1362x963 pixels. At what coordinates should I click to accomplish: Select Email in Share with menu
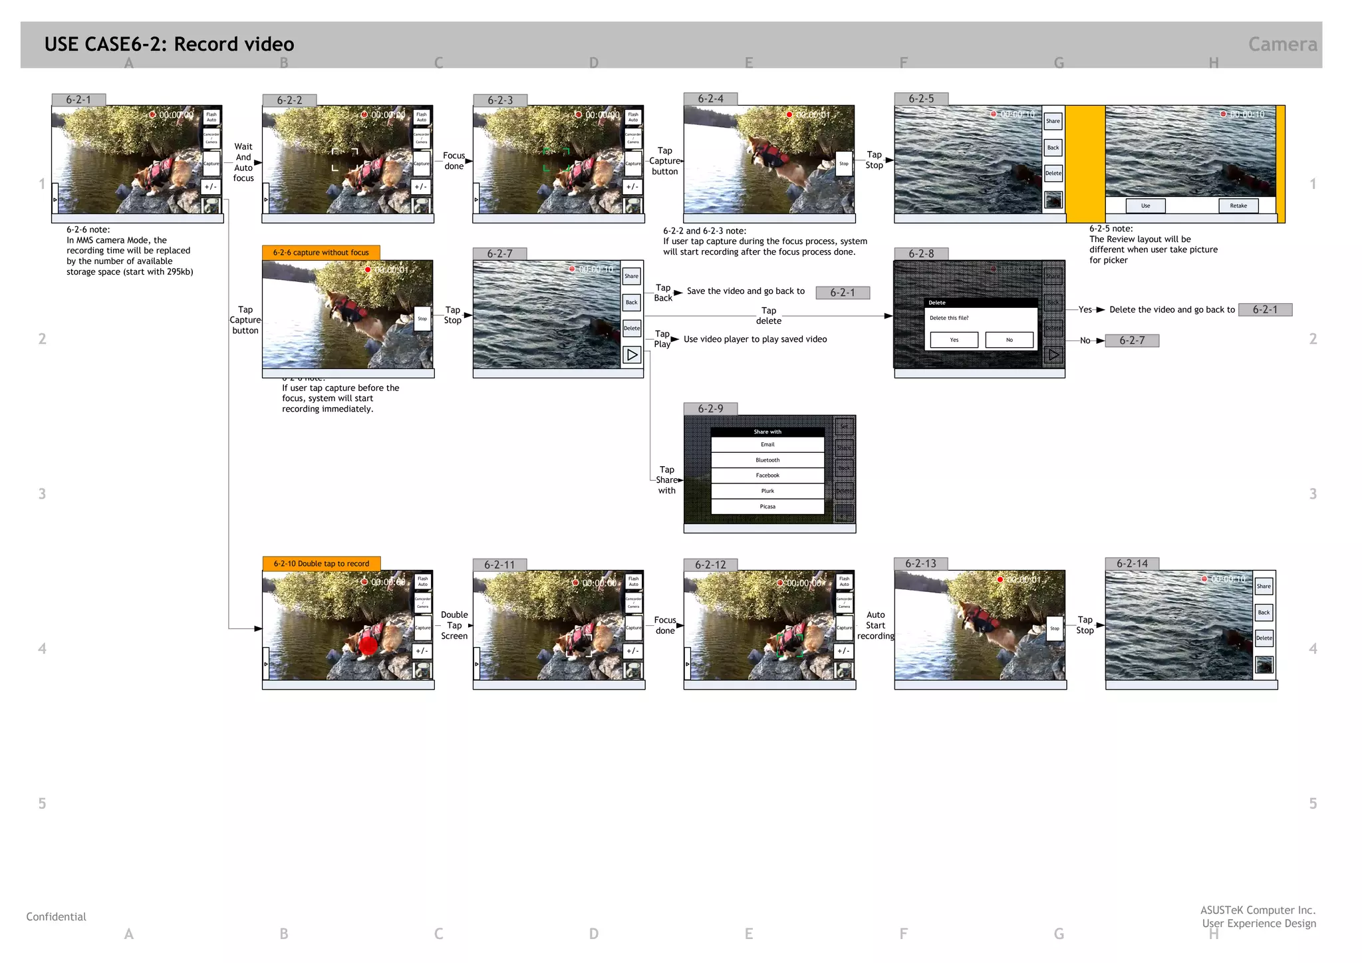pyautogui.click(x=767, y=444)
